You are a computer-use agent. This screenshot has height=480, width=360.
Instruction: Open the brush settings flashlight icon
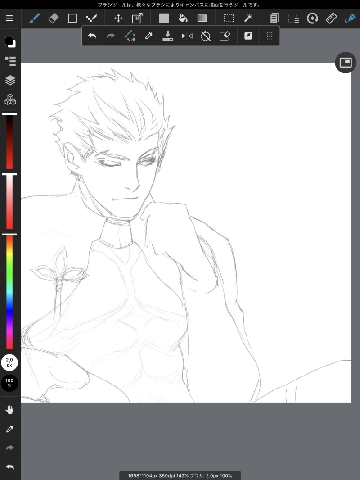[350, 18]
